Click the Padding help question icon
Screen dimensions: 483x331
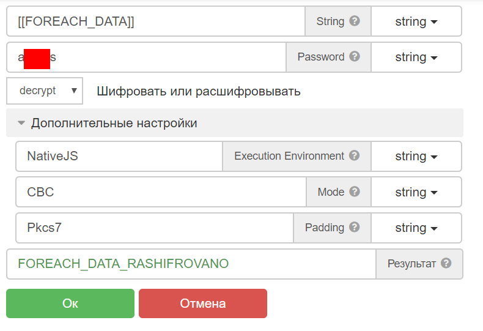[355, 228]
